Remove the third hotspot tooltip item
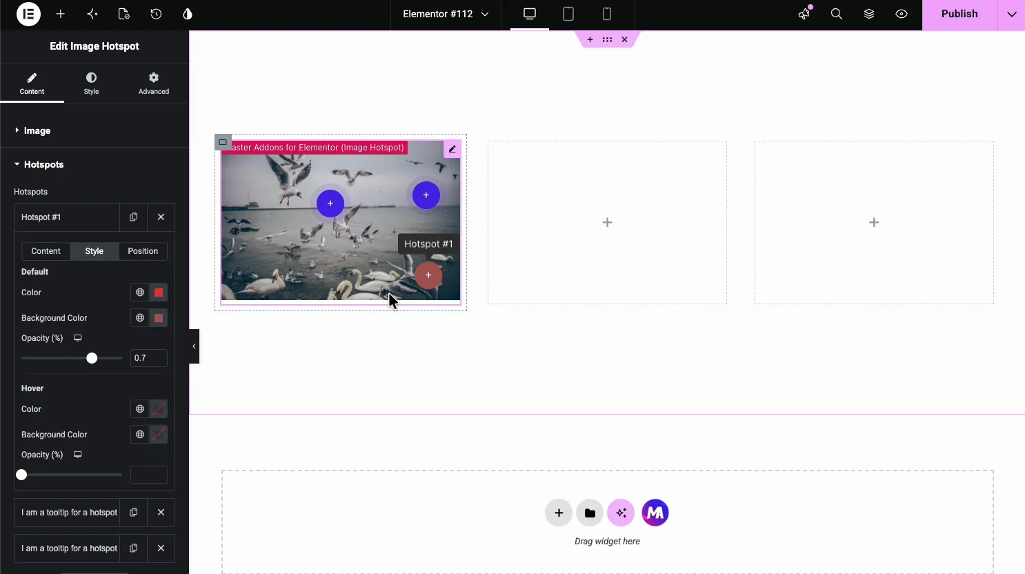The width and height of the screenshot is (1025, 574). tap(161, 548)
